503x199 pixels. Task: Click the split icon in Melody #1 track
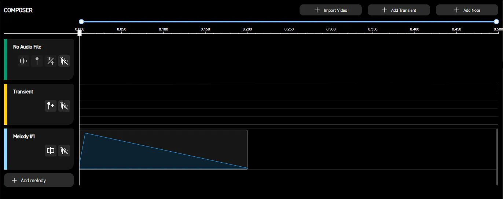pyautogui.click(x=51, y=151)
